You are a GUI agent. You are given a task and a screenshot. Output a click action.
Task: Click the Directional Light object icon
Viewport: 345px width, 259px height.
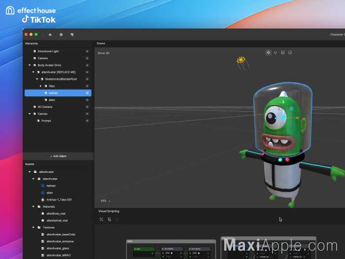[x=34, y=51]
